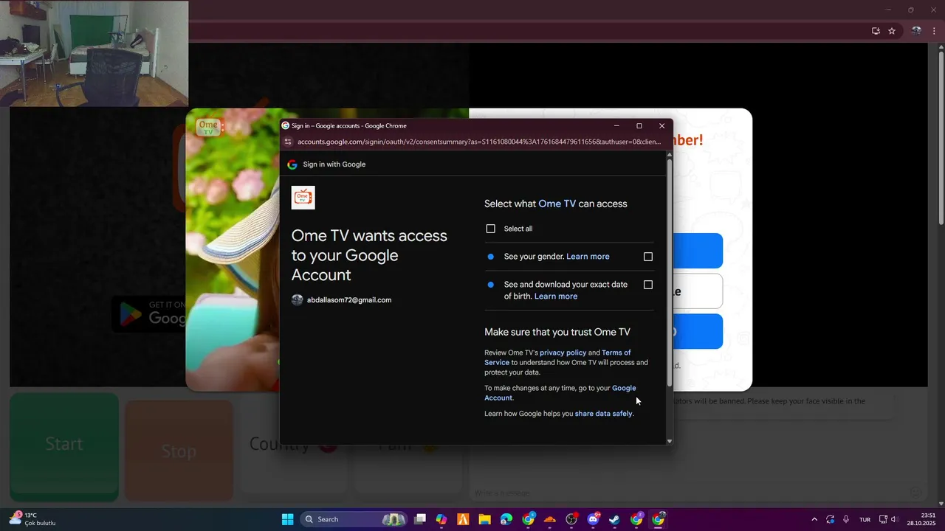Viewport: 945px width, 531px height.
Task: Click the Ome TV app logo in dialog
Action: (x=303, y=198)
